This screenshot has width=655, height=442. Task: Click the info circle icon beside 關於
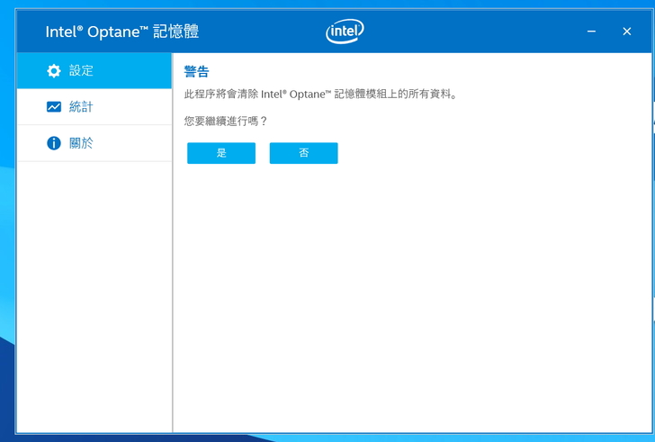[x=54, y=143]
